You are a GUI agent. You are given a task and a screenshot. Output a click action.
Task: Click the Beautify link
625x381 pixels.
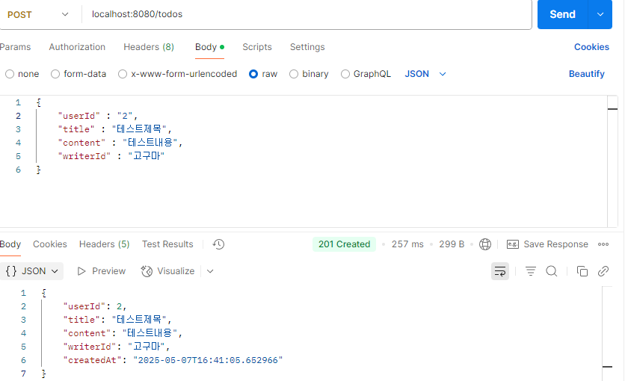(586, 74)
